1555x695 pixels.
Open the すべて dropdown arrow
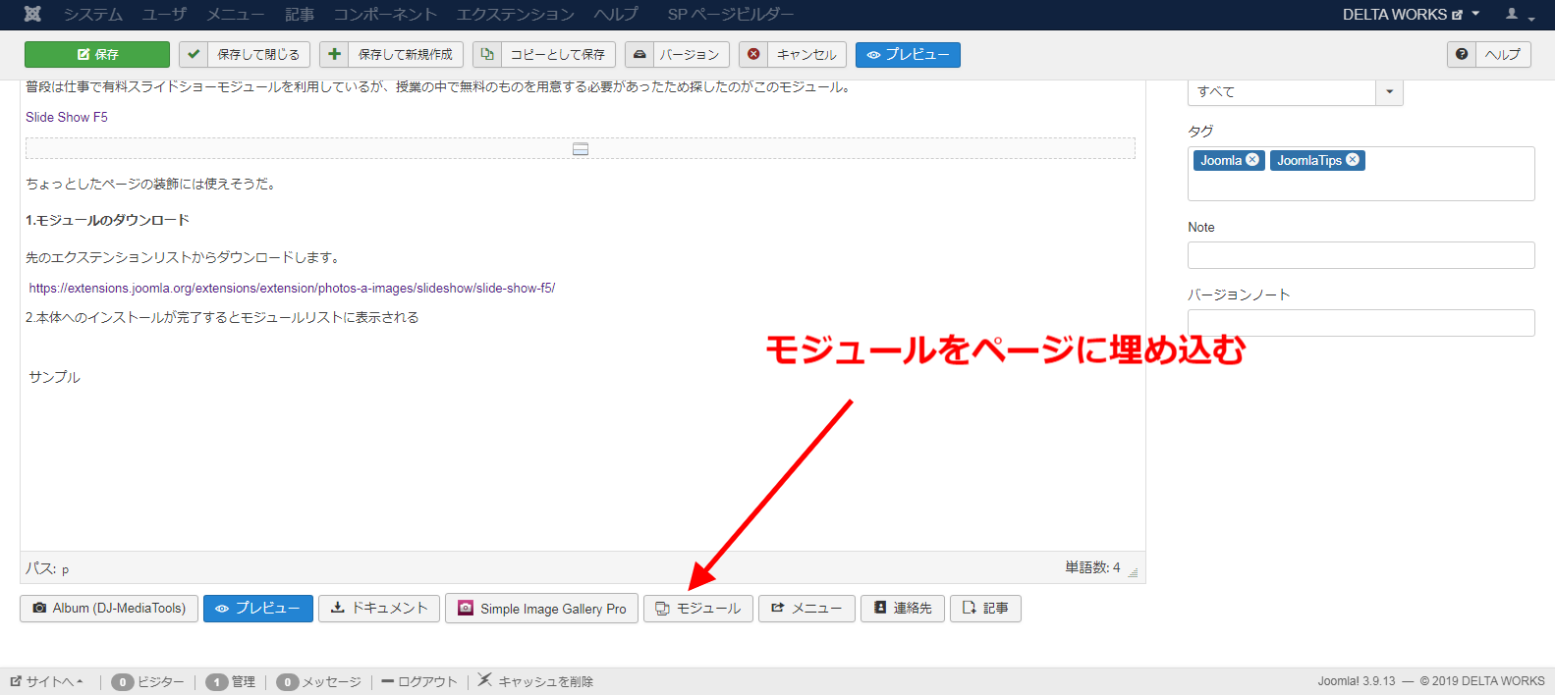pyautogui.click(x=1389, y=91)
